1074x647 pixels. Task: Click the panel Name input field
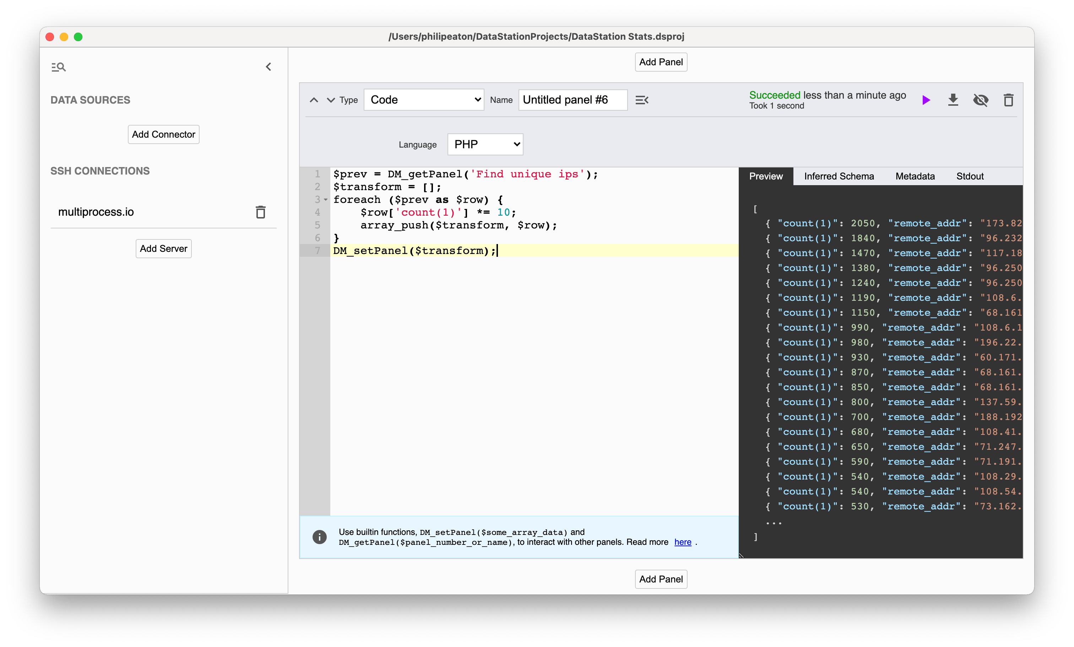point(572,100)
